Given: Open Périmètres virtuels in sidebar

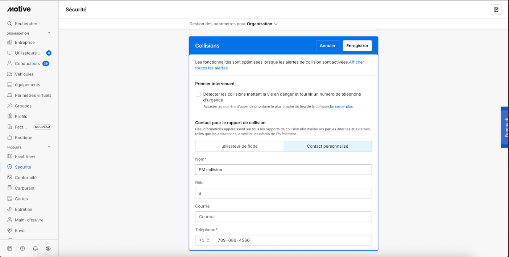Looking at the screenshot, I should (x=33, y=95).
